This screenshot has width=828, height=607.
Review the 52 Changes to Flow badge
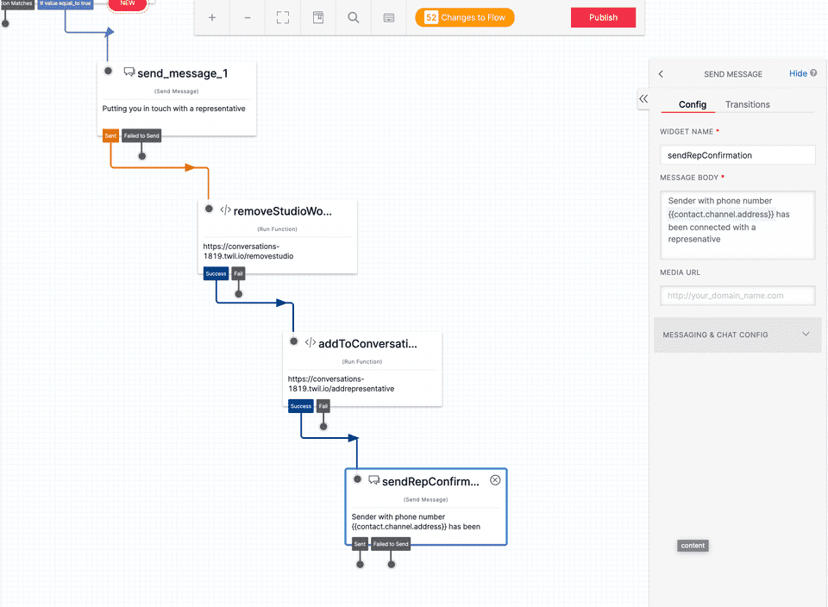coord(464,16)
